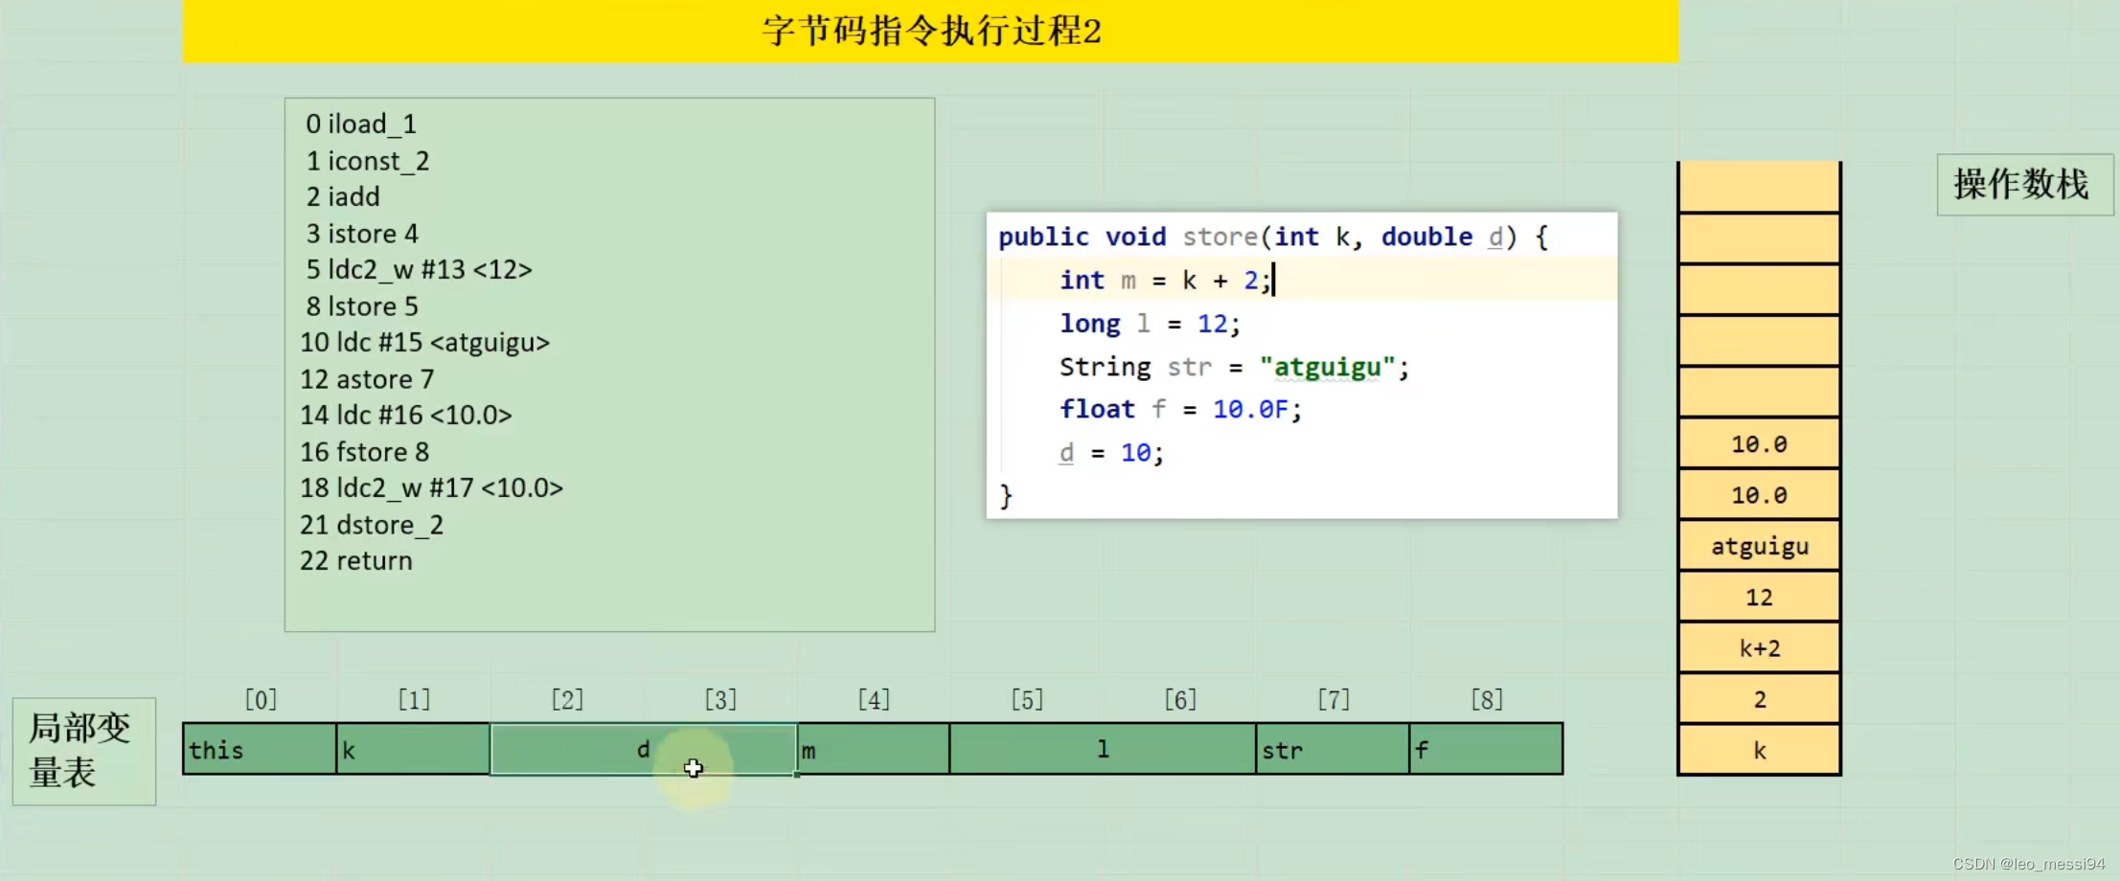The image size is (2120, 881).
Task: Click code line 'long l = 12;'
Action: pyautogui.click(x=1150, y=324)
